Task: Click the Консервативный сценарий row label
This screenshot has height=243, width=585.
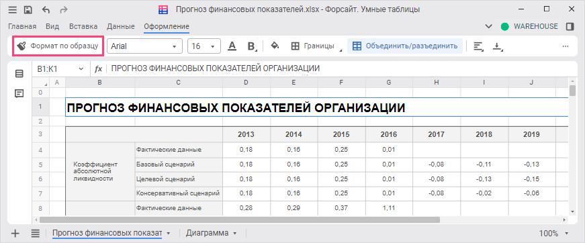Action: [x=179, y=193]
